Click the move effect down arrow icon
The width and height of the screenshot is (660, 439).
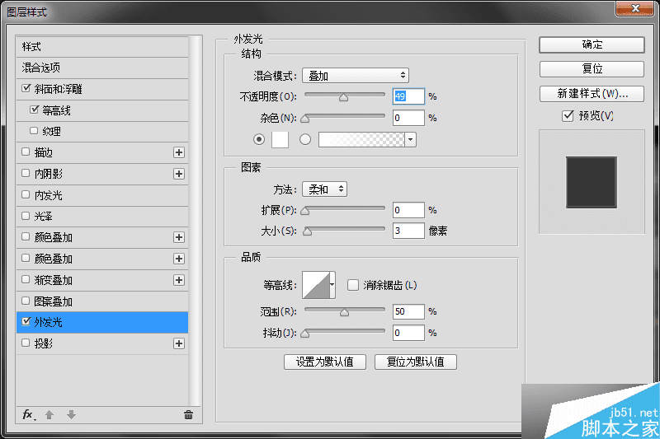coord(71,415)
